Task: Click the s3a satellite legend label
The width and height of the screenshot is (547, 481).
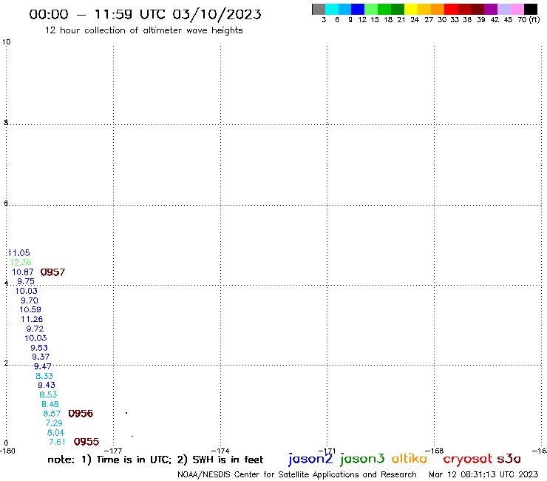Action: (509, 459)
